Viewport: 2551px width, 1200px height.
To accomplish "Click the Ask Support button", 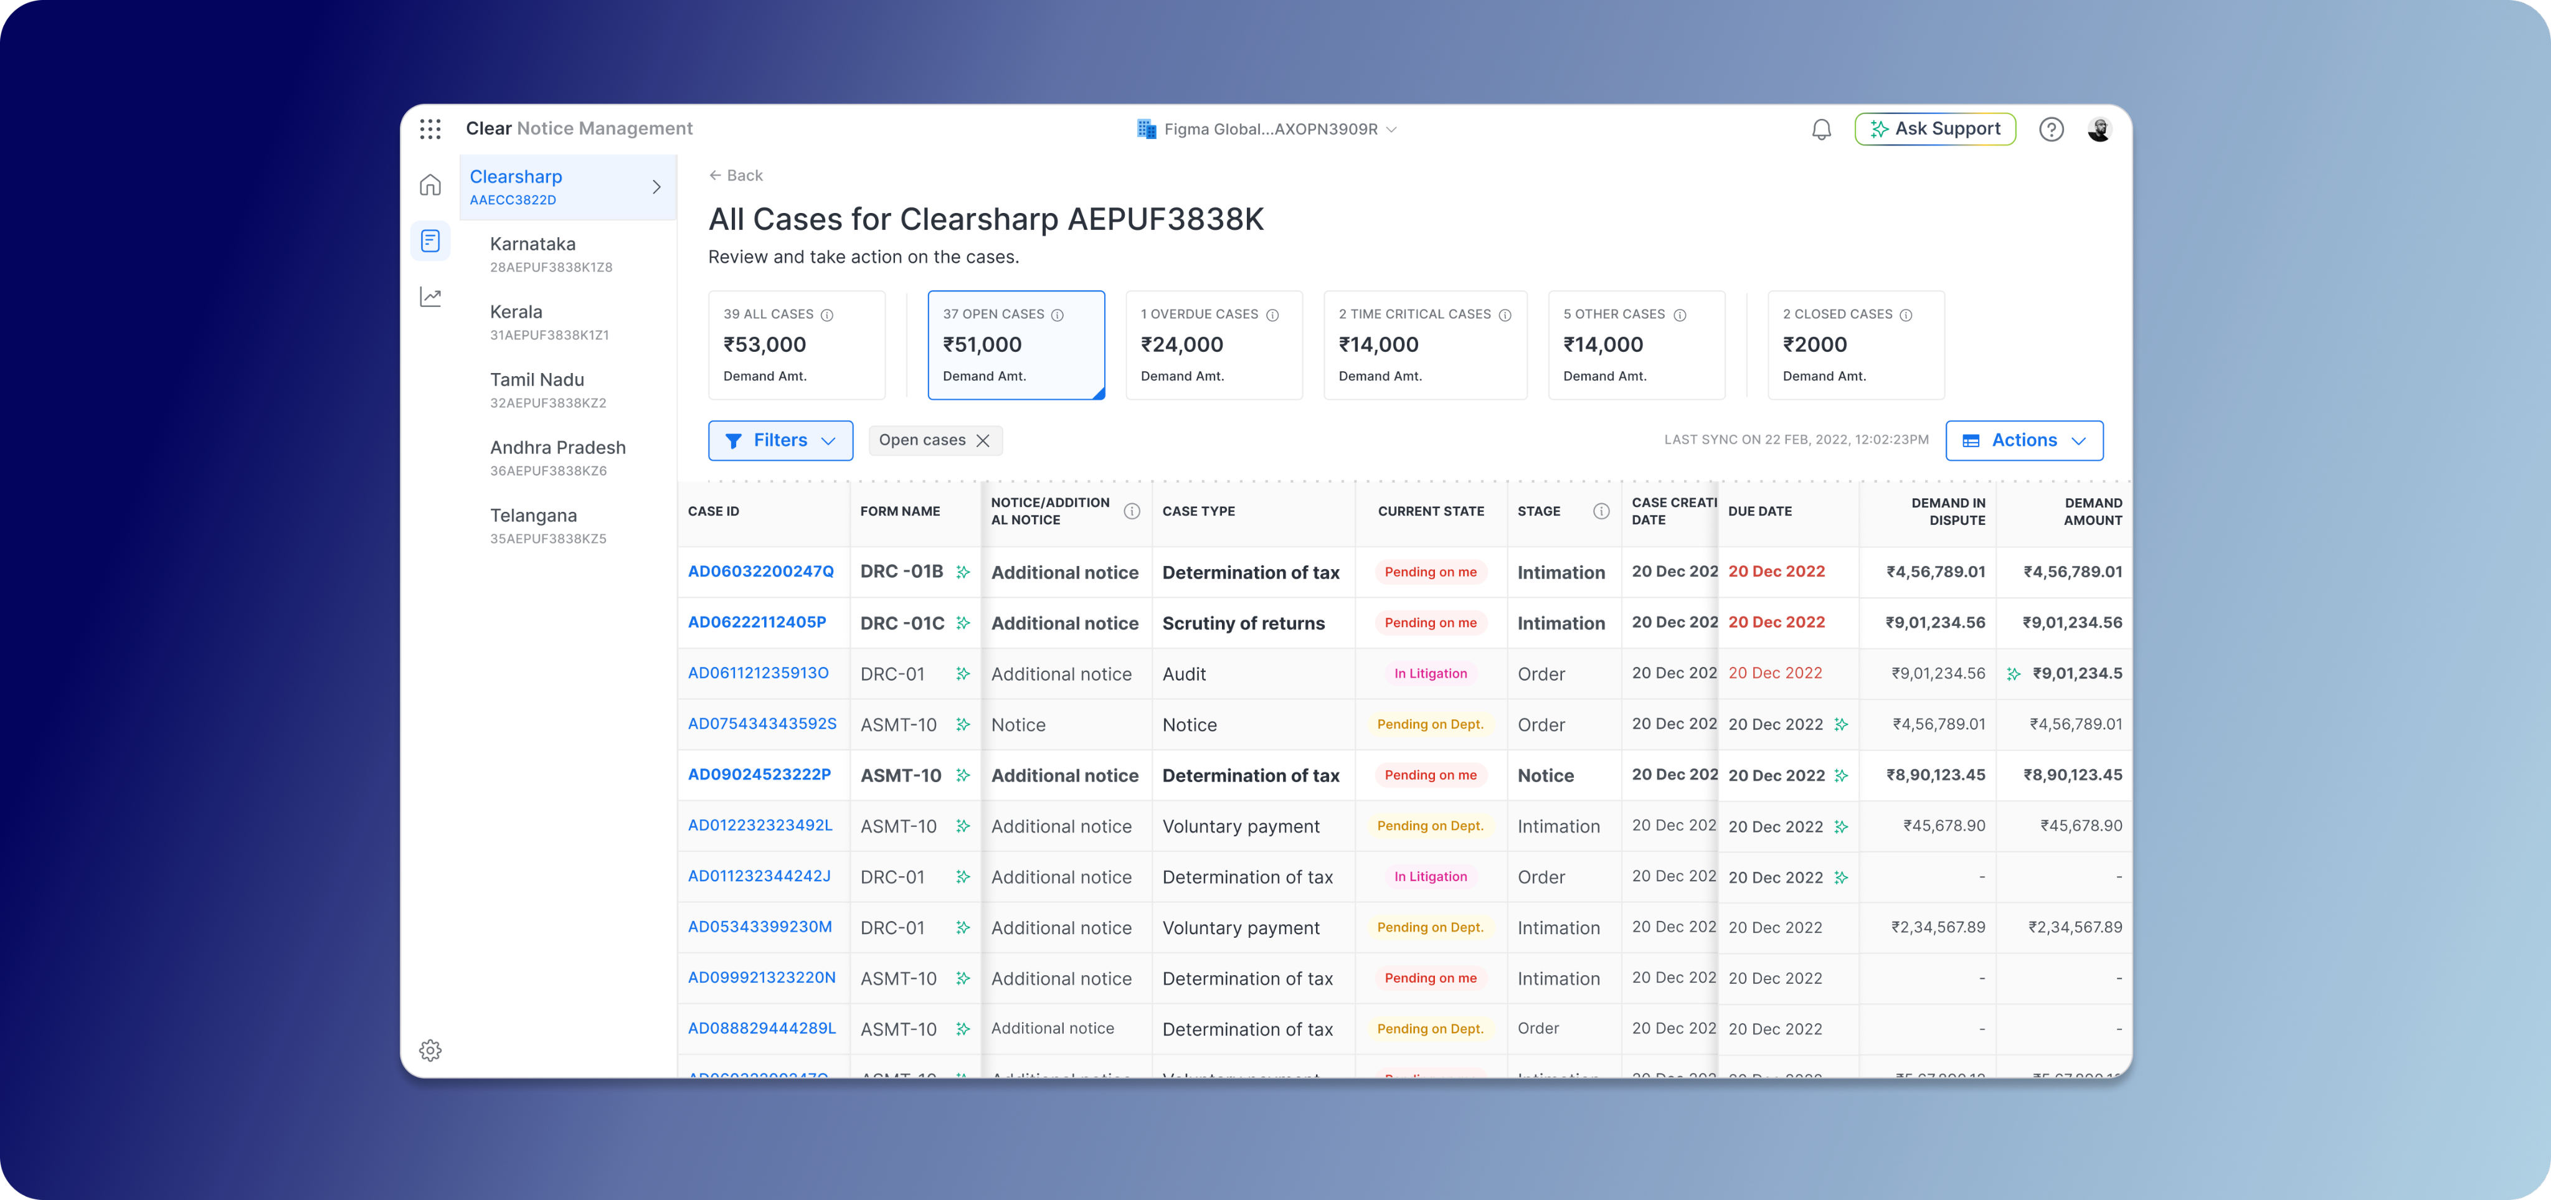I will point(1934,130).
